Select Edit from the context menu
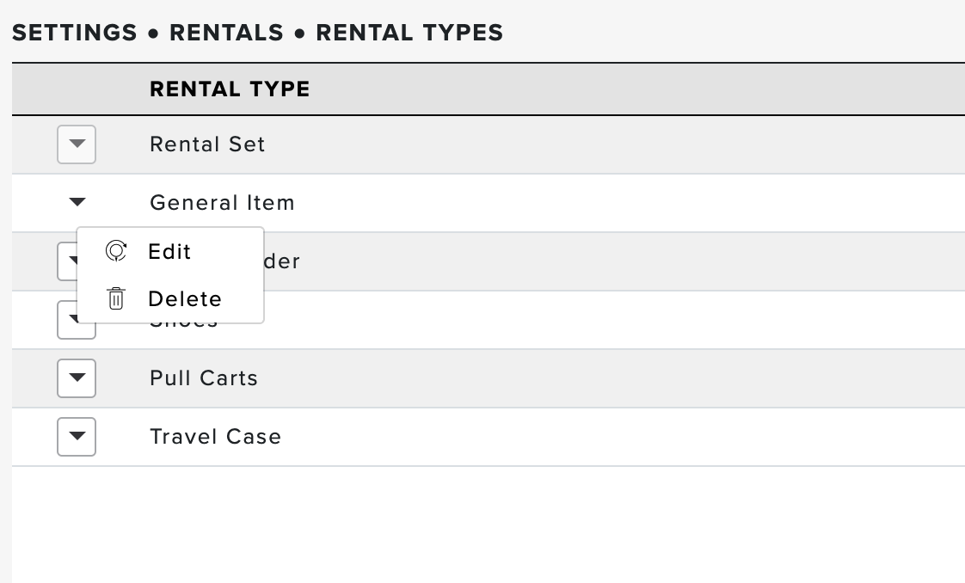This screenshot has width=965, height=583. [x=170, y=252]
